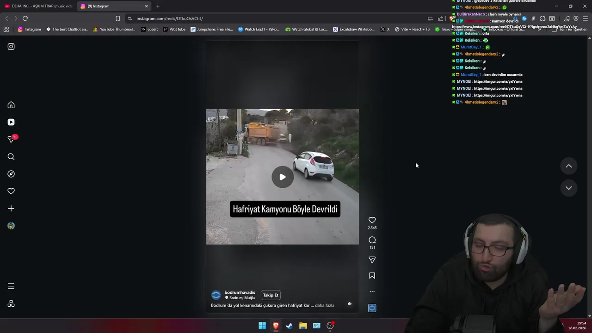Open the More hamburger menu in sidebar
The height and width of the screenshot is (333, 592).
(11, 286)
